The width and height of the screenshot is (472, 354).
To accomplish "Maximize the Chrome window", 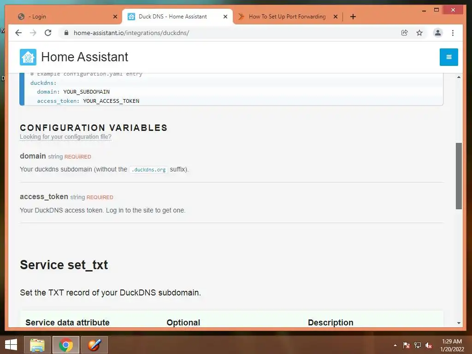I will 437,10.
